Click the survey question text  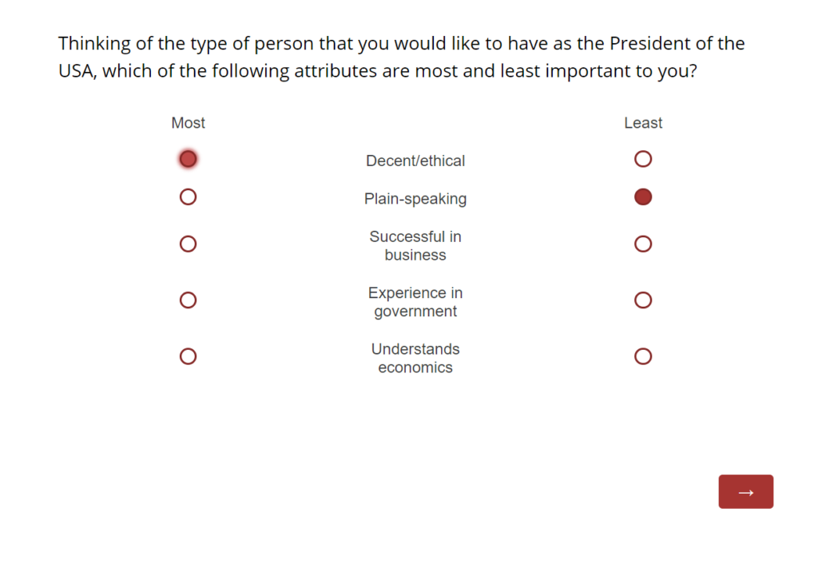tap(401, 57)
